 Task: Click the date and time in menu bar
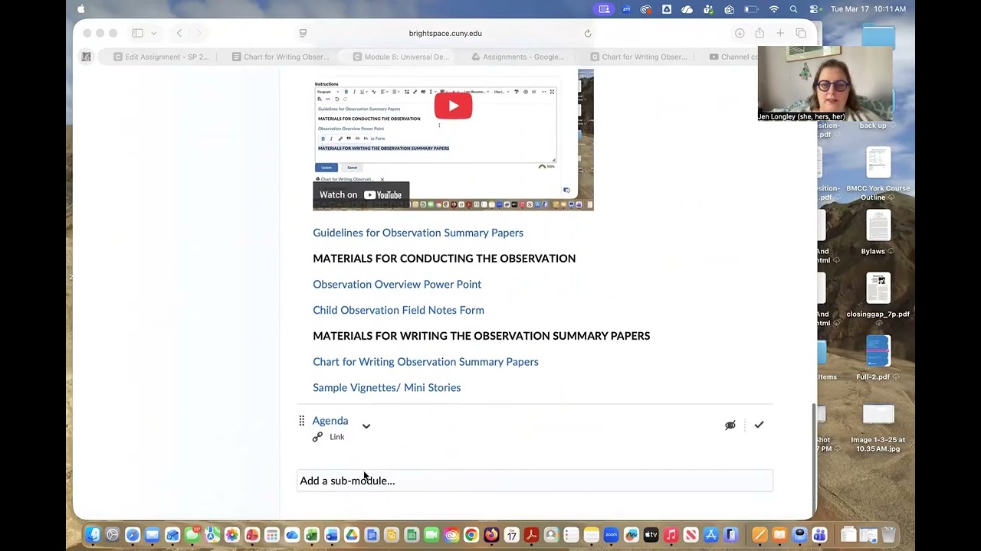tap(868, 9)
